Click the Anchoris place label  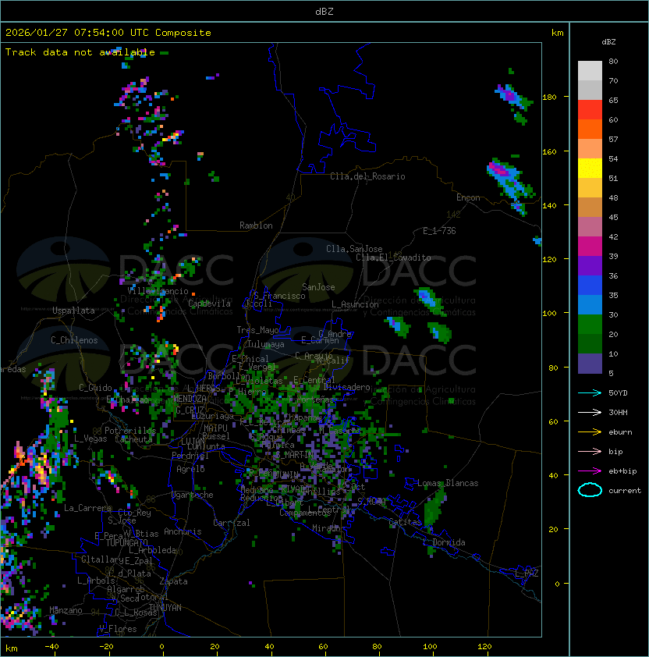pos(183,531)
